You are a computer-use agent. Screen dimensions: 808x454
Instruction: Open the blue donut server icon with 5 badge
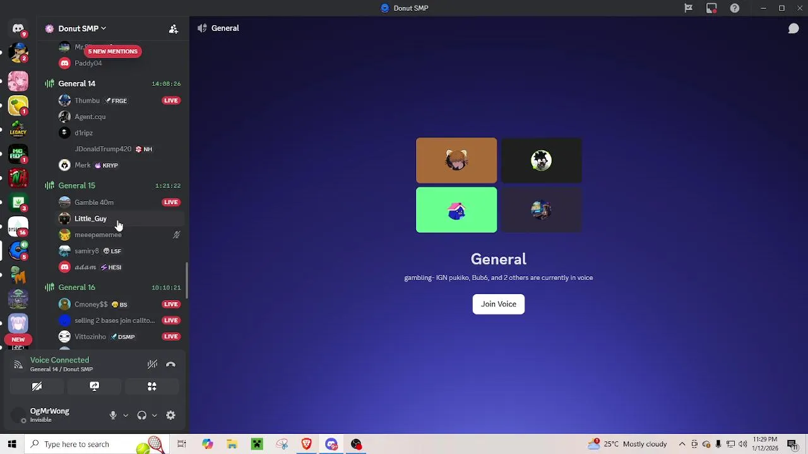pos(18,250)
